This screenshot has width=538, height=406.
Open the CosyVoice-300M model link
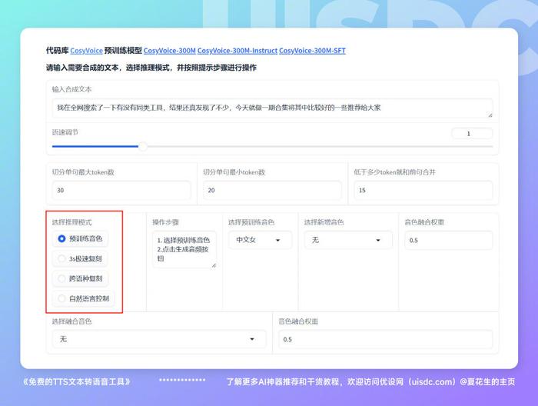click(x=170, y=51)
